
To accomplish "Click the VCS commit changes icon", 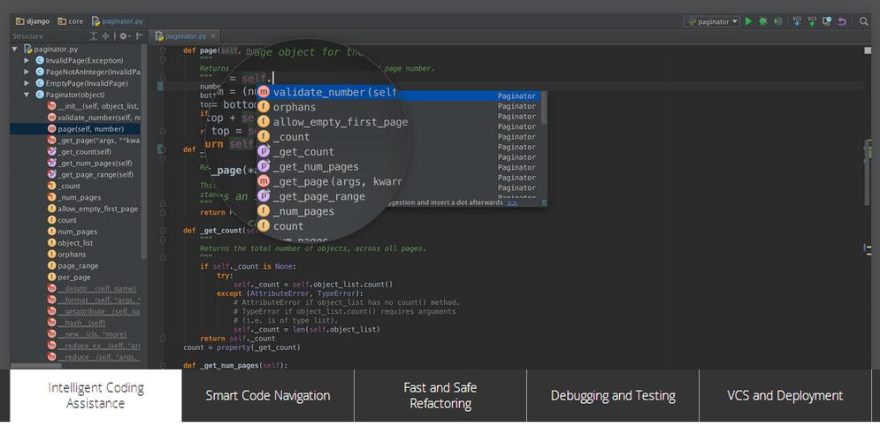I will 812,21.
